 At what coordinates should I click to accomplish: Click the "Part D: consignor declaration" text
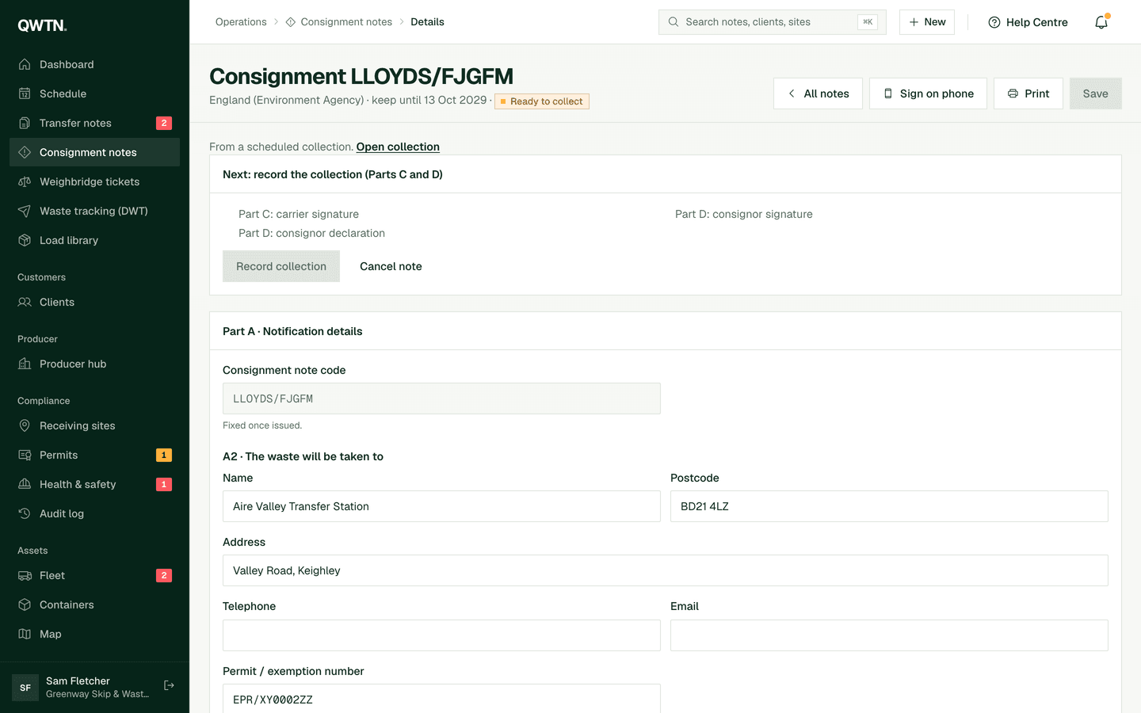coord(312,233)
